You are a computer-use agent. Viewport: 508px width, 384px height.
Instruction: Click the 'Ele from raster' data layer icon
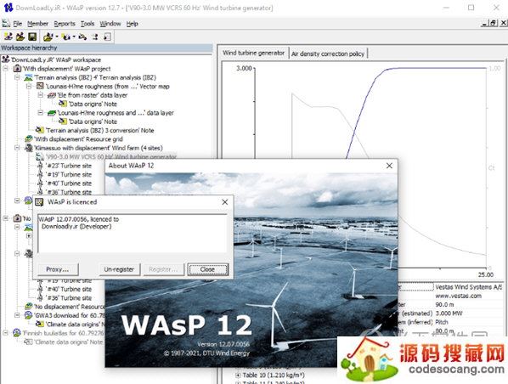click(x=52, y=95)
